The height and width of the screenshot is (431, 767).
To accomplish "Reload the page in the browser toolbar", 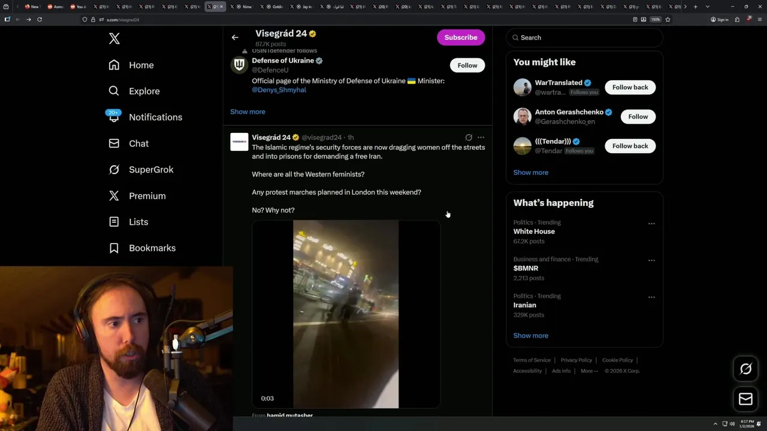I will (x=40, y=20).
